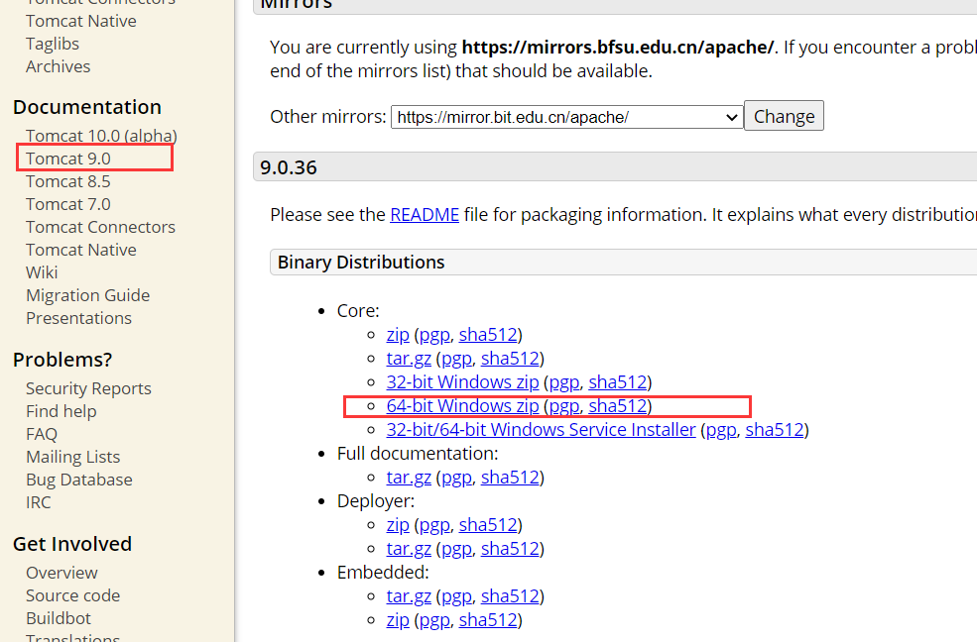Open the IRC link
This screenshot has height=642, width=977.
pyautogui.click(x=38, y=502)
